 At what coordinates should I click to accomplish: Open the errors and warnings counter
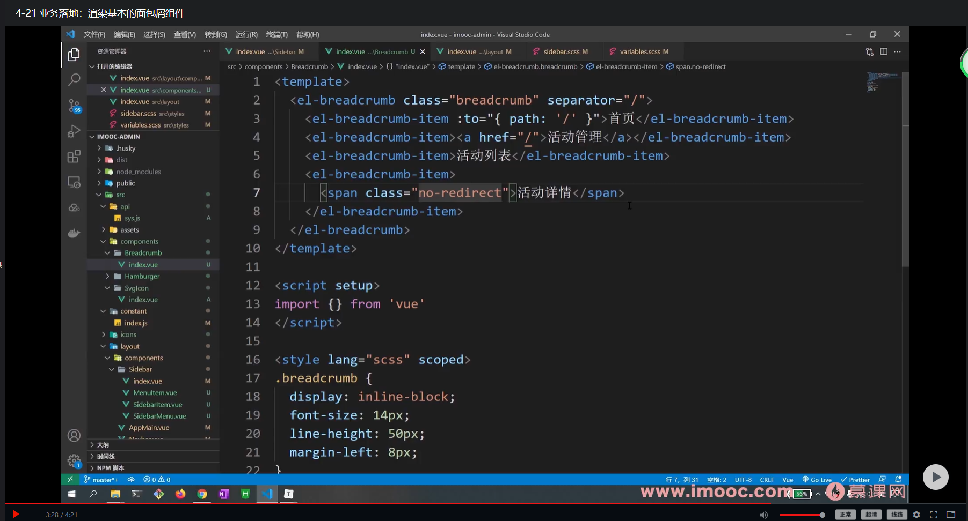[157, 480]
